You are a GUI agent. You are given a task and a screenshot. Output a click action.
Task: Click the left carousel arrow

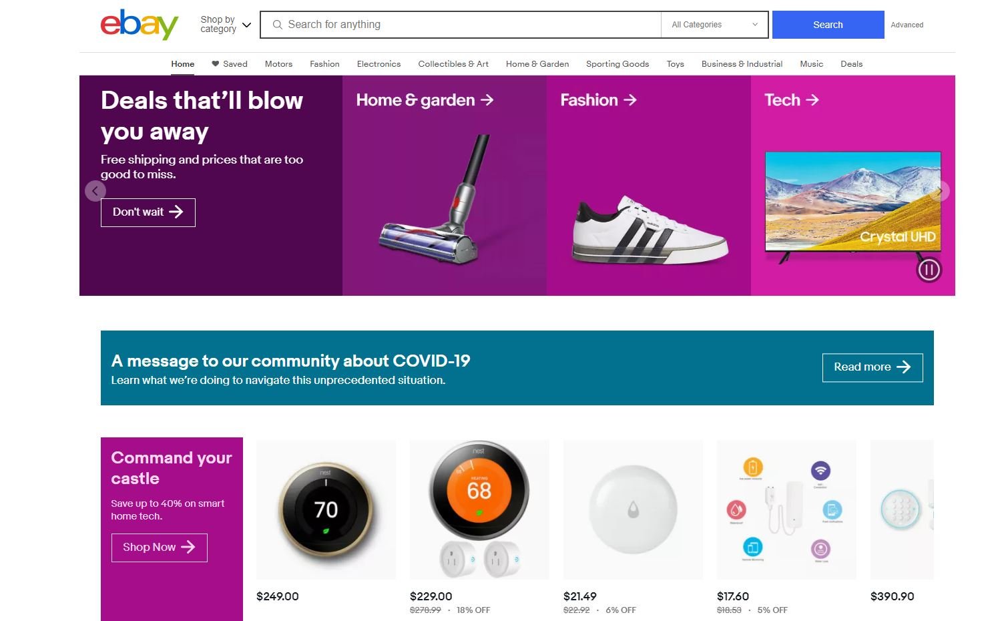95,191
